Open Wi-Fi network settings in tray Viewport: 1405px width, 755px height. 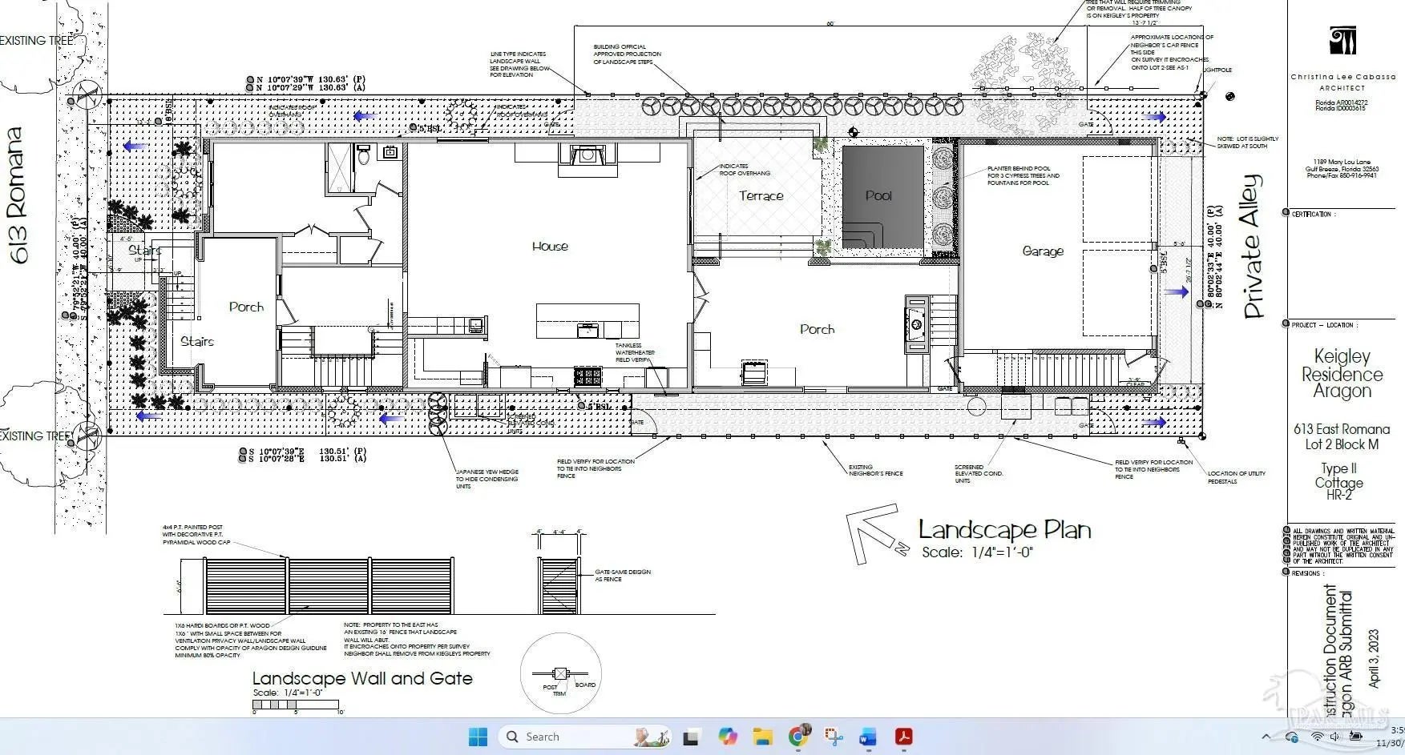1318,737
